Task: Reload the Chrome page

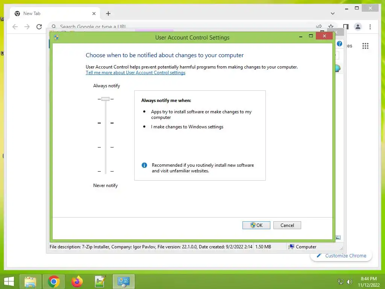Action: [39, 27]
